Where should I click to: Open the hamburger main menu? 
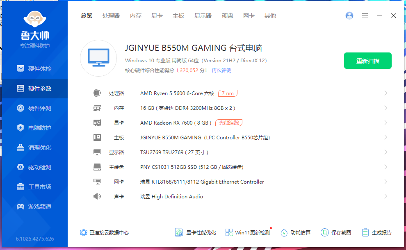[x=365, y=16]
